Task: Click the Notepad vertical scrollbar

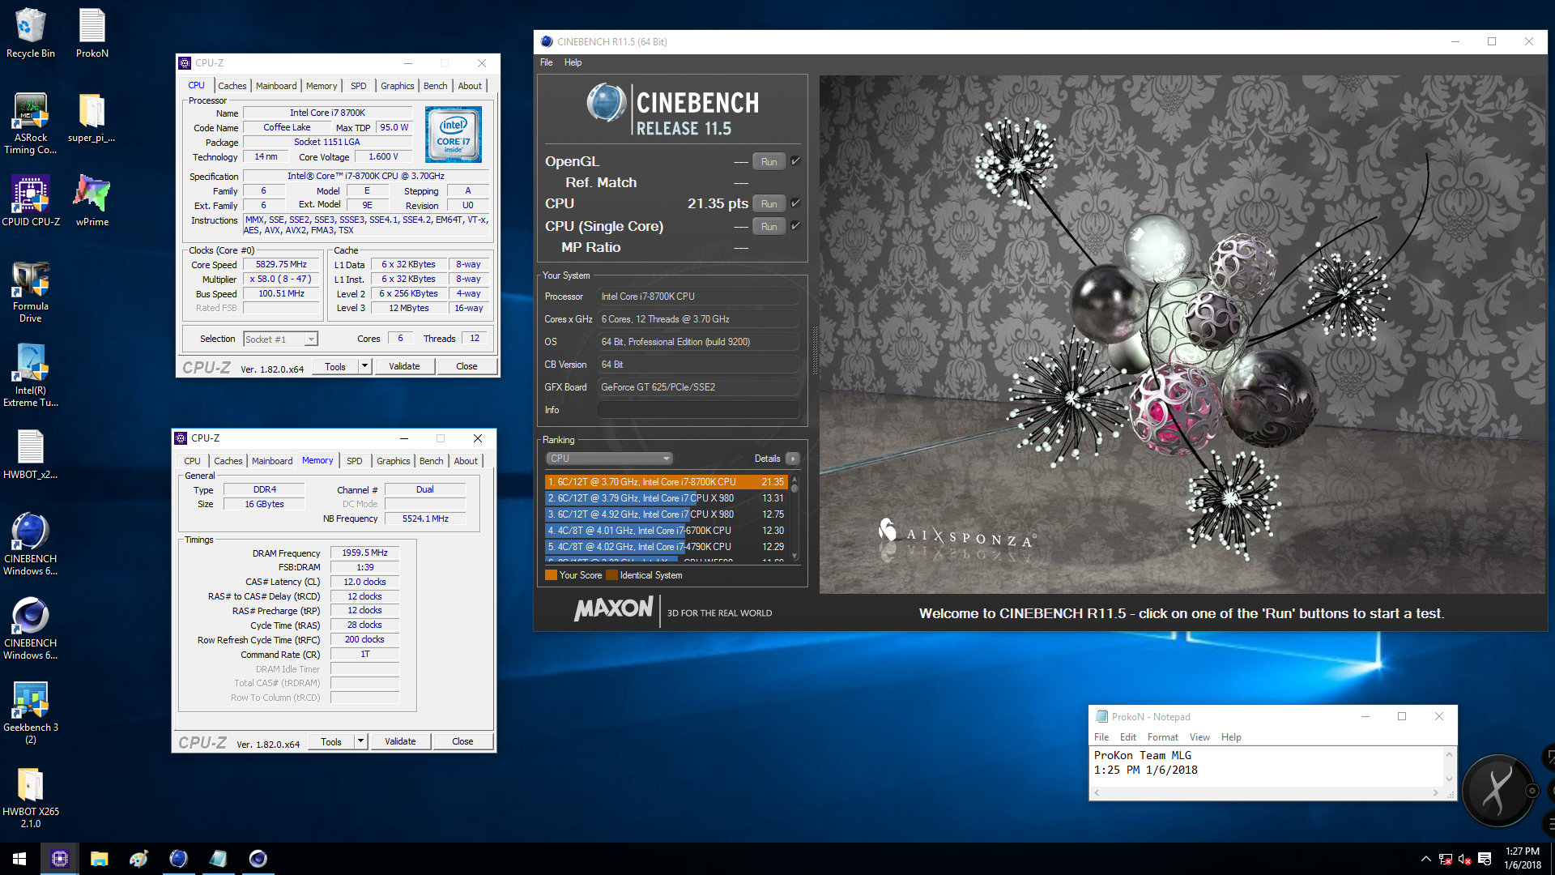Action: (1450, 766)
